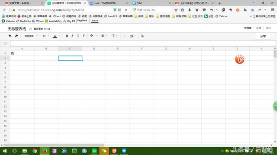Click the fill color paint bucket
Image resolution: width=277 pixels, height=155 pixels.
point(92,36)
